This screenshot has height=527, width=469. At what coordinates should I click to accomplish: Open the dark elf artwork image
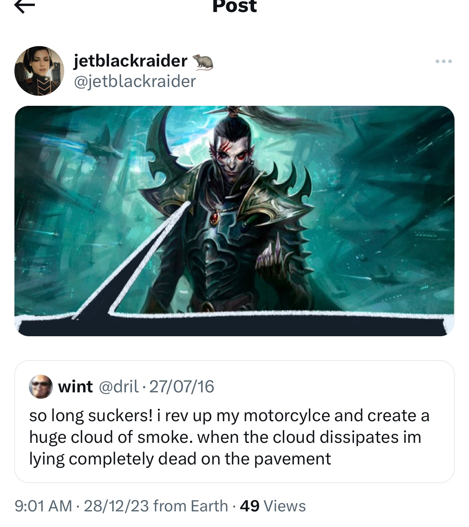pyautogui.click(x=234, y=221)
